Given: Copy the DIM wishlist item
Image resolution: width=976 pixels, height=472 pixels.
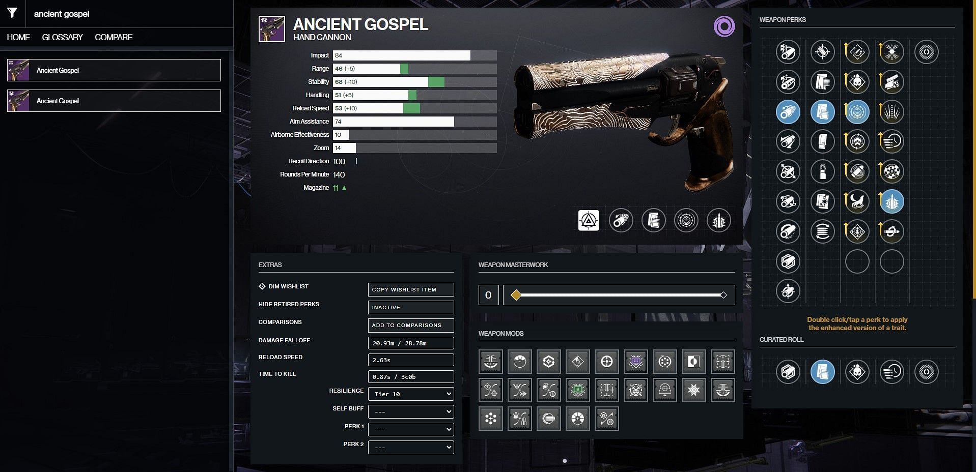Looking at the screenshot, I should [x=411, y=289].
